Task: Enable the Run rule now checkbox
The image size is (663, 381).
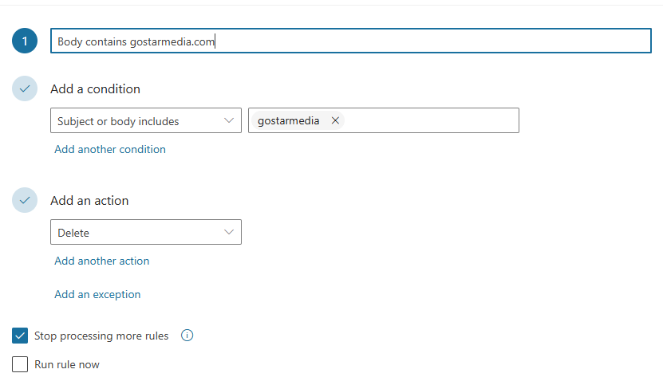Action: 20,364
